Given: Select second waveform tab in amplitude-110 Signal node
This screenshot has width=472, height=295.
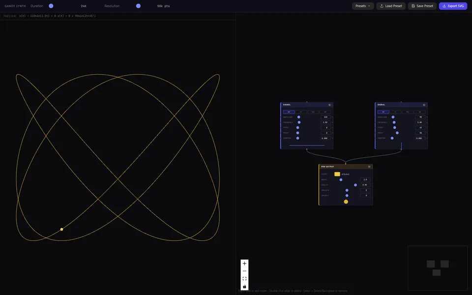Looking at the screenshot, I should coord(301,112).
